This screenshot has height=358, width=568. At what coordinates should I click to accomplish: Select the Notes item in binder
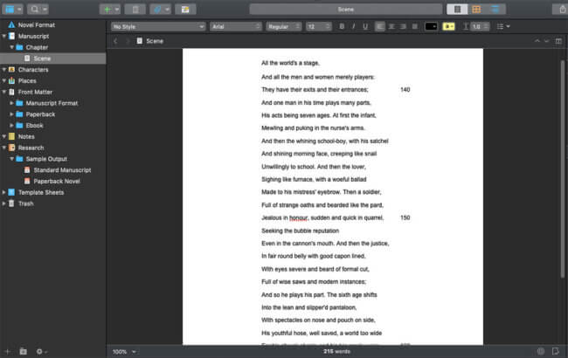(x=26, y=136)
